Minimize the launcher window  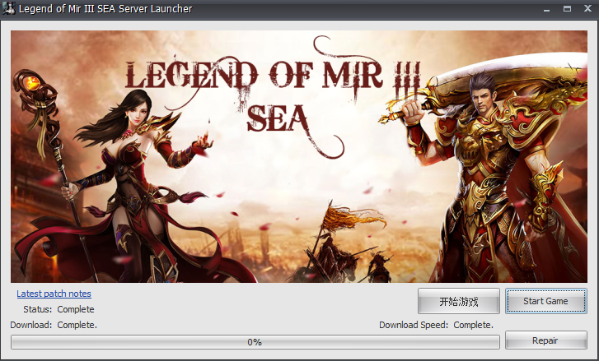coord(547,9)
